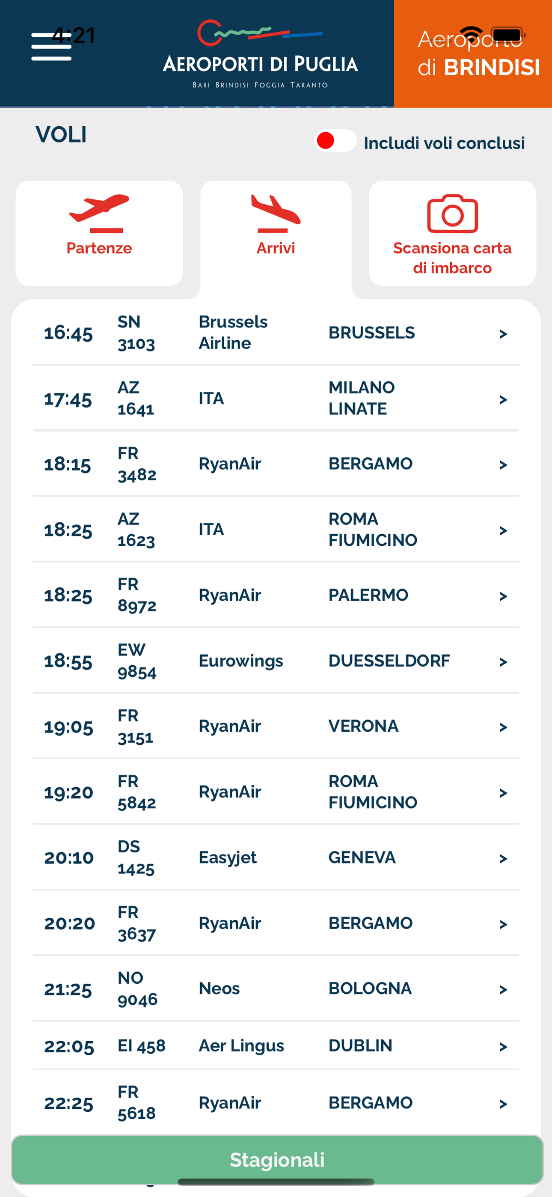Expand Duesseldorf EW 9854 flight arrow
This screenshot has height=1197, width=552.
tap(503, 662)
